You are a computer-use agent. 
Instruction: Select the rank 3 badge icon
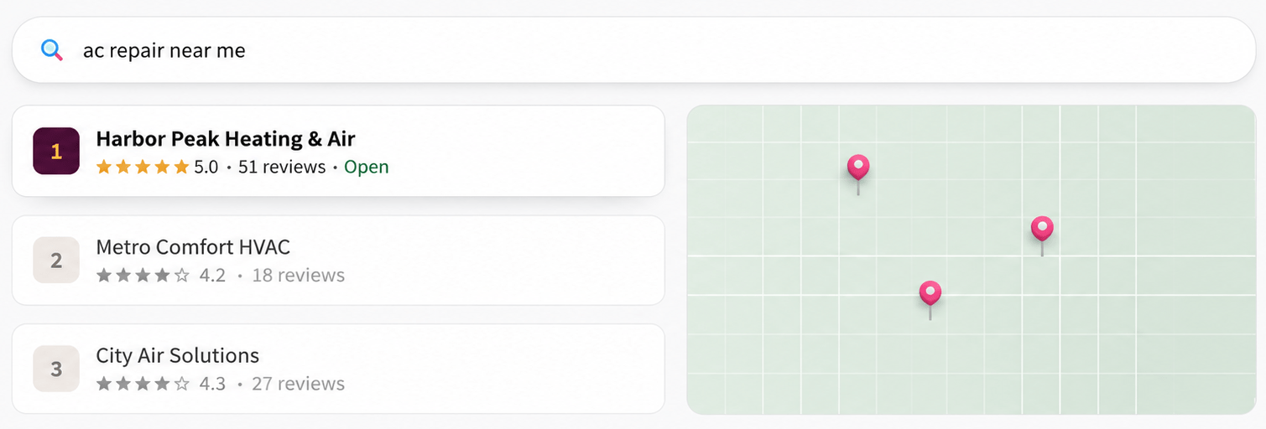56,369
